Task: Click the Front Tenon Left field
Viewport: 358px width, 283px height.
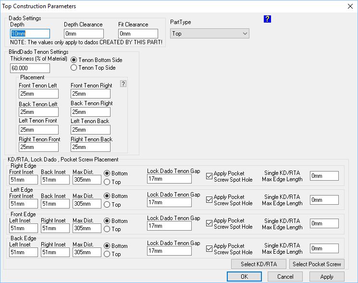Action: [x=38, y=94]
